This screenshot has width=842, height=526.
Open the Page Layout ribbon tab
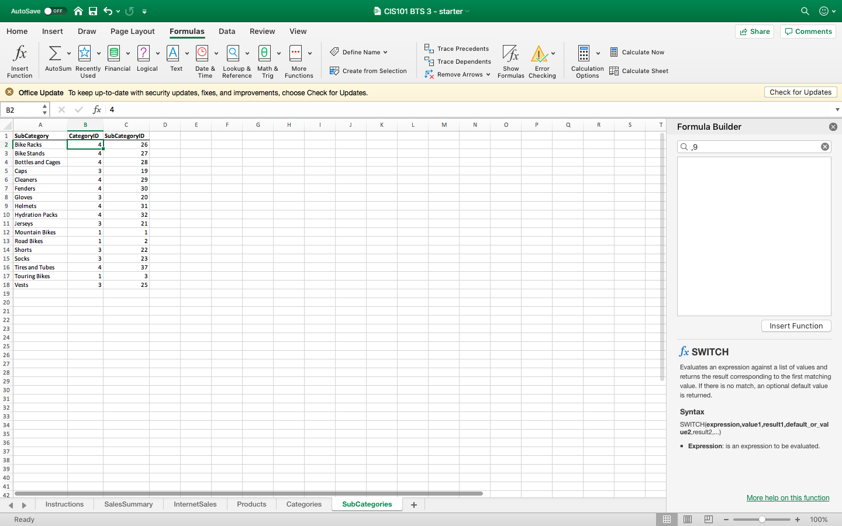[x=133, y=32]
